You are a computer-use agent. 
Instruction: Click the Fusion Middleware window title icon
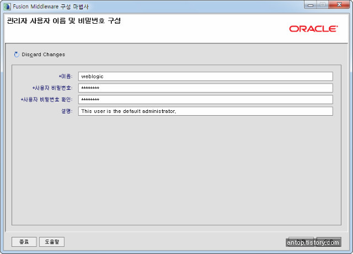tap(7, 7)
